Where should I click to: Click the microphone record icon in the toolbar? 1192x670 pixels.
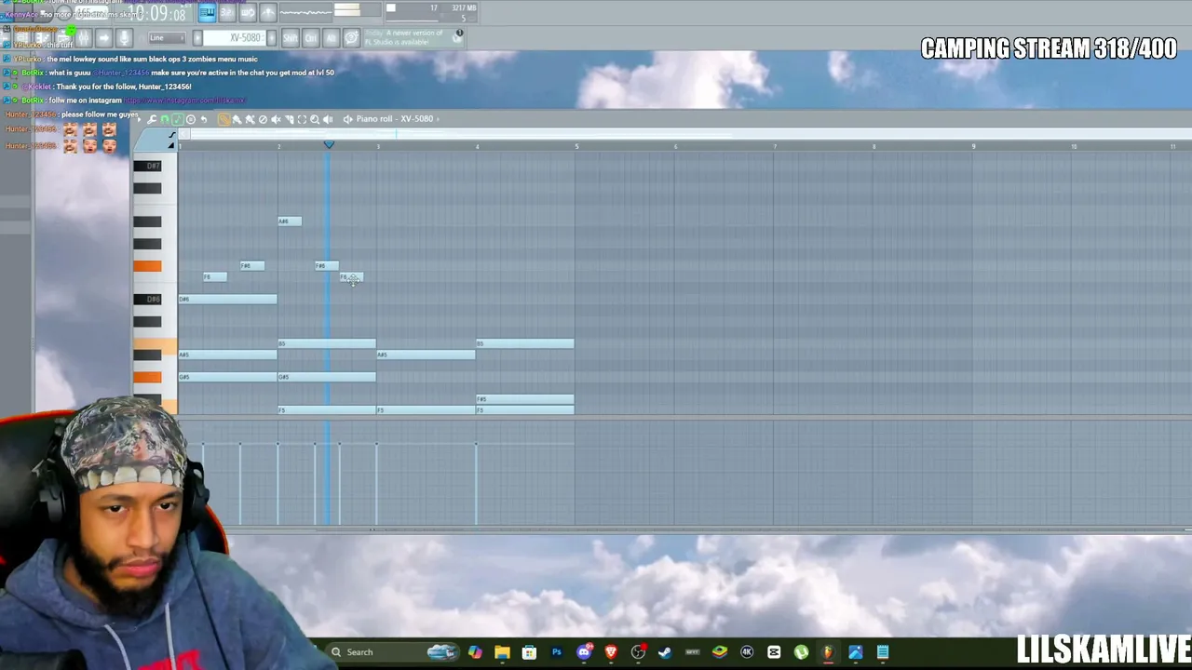[124, 38]
